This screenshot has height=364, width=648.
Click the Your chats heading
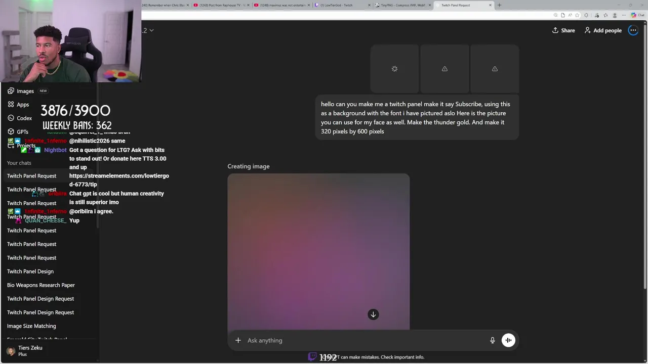(x=19, y=163)
